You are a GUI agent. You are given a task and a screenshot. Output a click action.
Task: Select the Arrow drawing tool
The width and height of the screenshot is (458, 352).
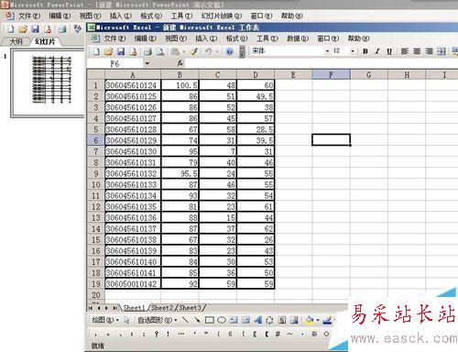[197, 320]
